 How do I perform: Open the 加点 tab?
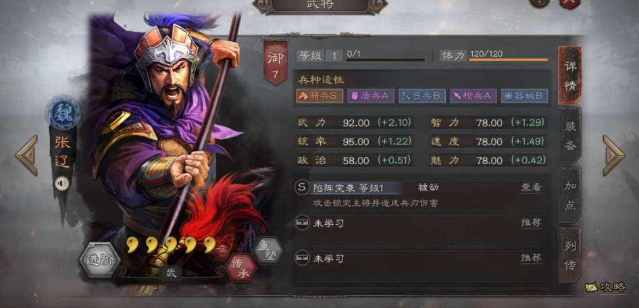click(x=569, y=196)
